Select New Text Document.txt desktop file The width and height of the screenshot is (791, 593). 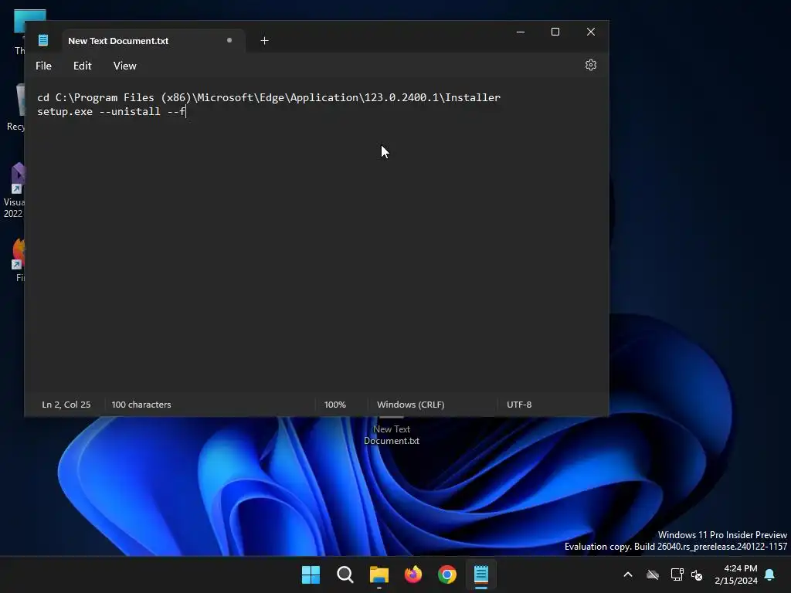pyautogui.click(x=392, y=432)
